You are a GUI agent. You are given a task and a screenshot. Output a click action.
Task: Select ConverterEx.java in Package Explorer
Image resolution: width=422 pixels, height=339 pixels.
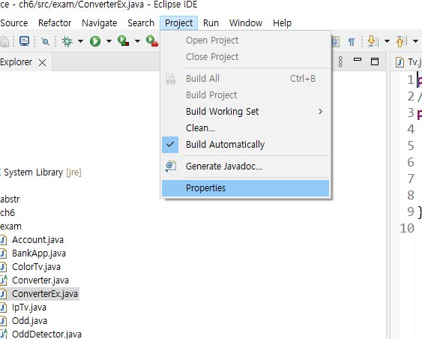[x=45, y=294]
